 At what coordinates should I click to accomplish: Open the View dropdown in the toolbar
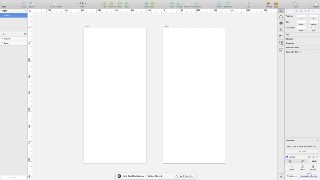[296, 4]
